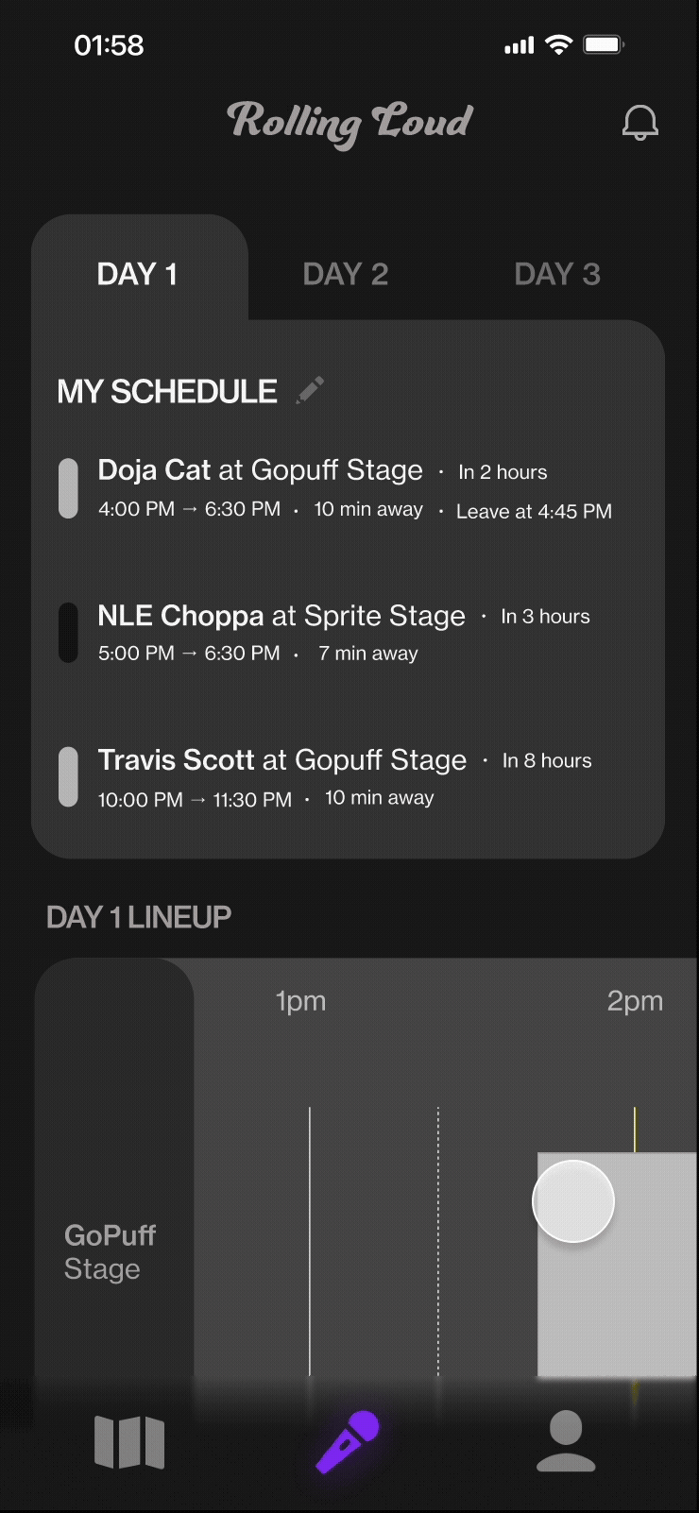Switch to the DAY 1 tab
The image size is (699, 1513).
pyautogui.click(x=138, y=274)
